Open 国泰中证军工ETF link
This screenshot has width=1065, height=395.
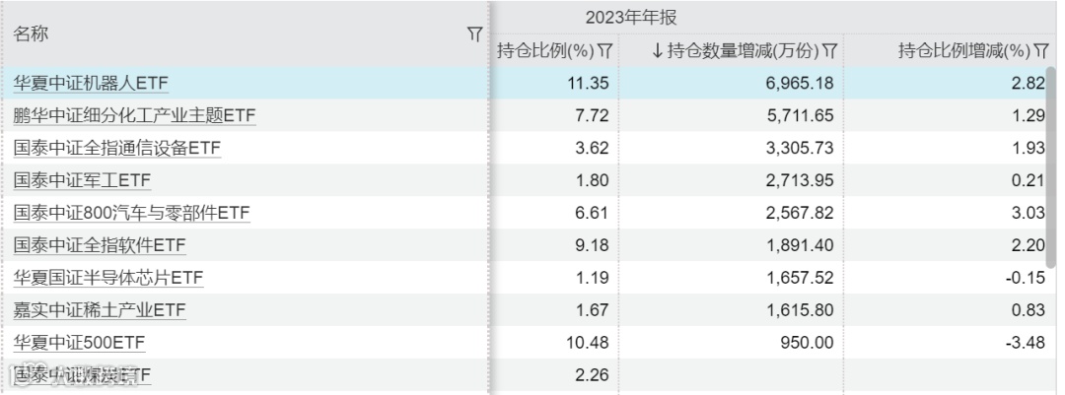coord(82,181)
